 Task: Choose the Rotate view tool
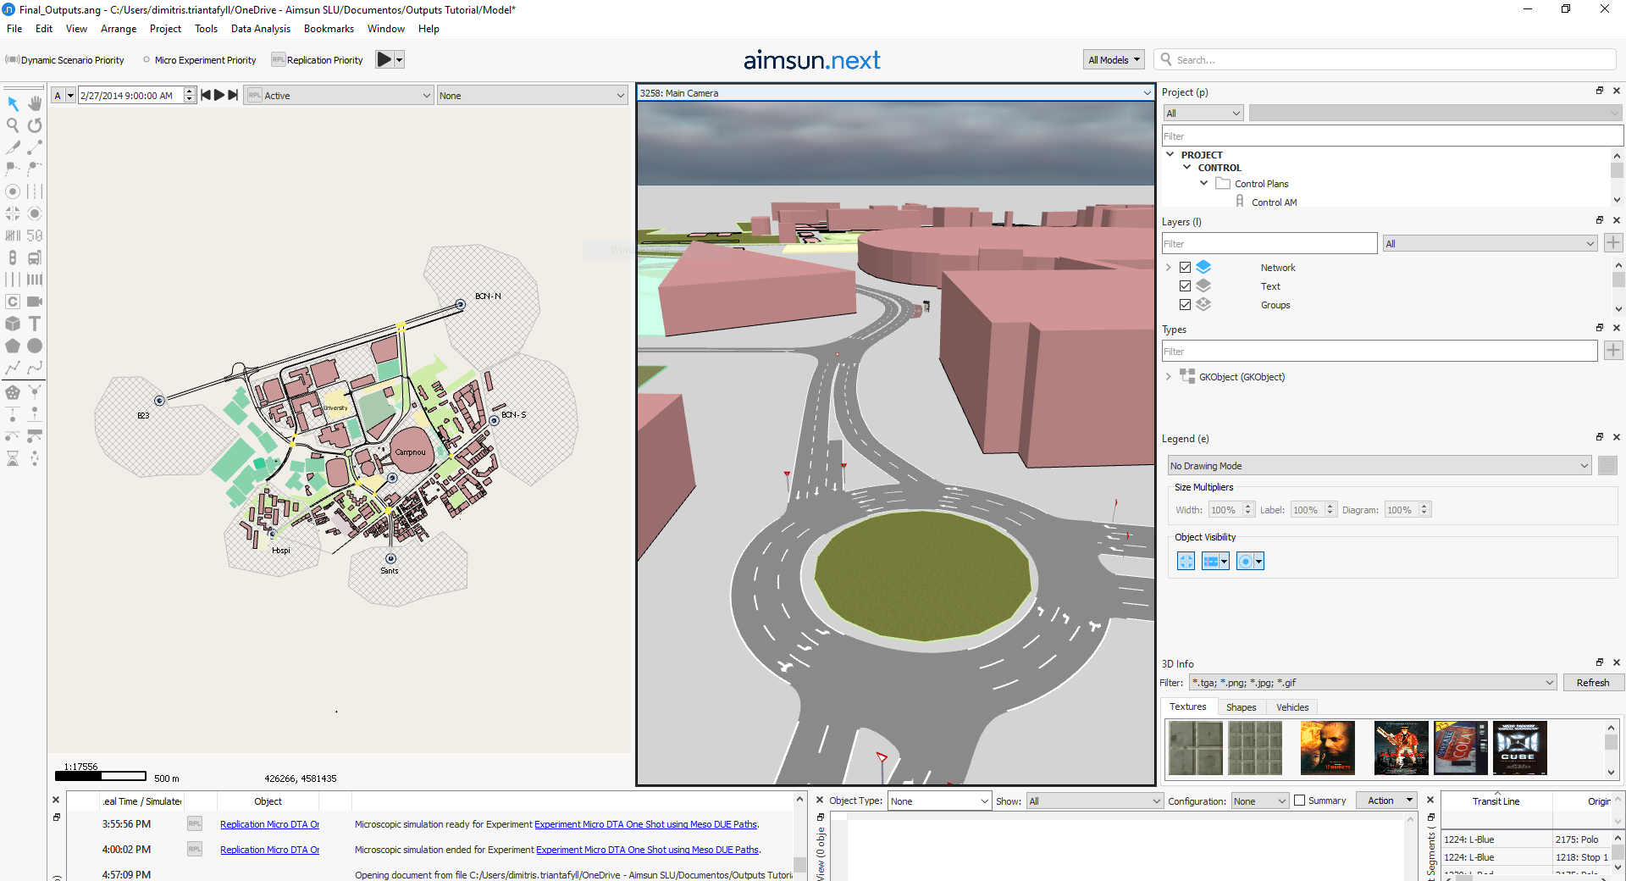point(35,125)
